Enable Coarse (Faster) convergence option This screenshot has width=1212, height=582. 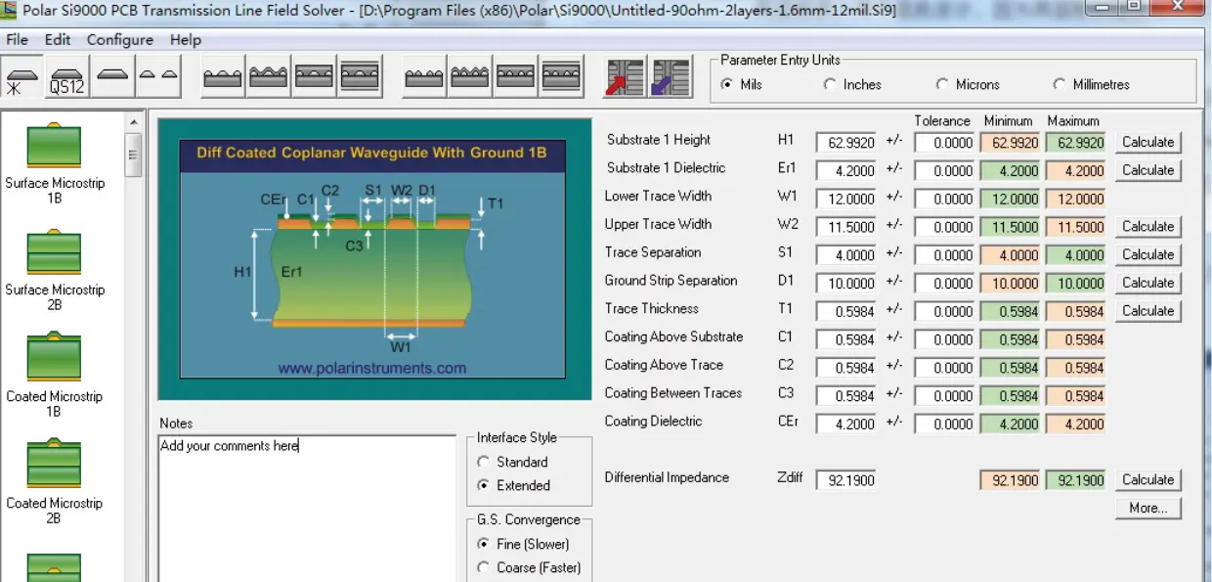[x=483, y=567]
